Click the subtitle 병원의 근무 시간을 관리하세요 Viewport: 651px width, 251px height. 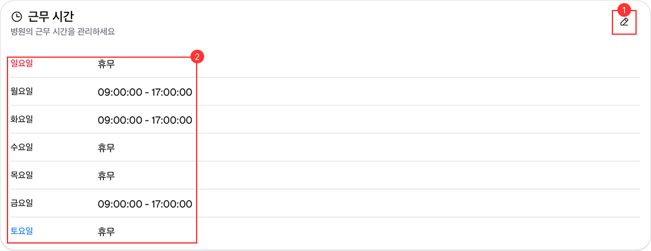point(63,32)
